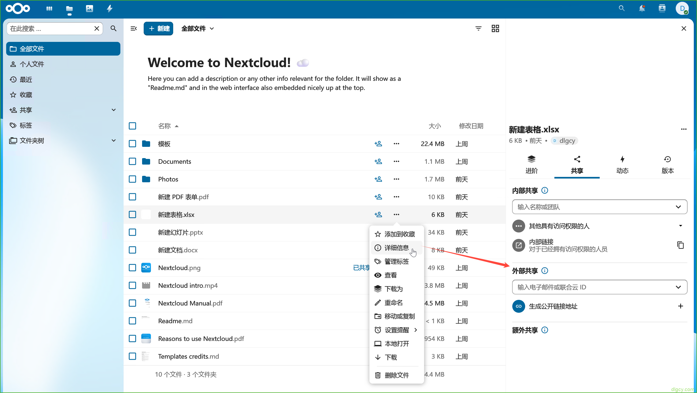This screenshot has width=697, height=393.
Task: Toggle the select-all files checkbox
Action: [x=132, y=126]
